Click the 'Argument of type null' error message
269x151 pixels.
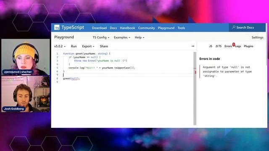pyautogui.click(x=227, y=72)
